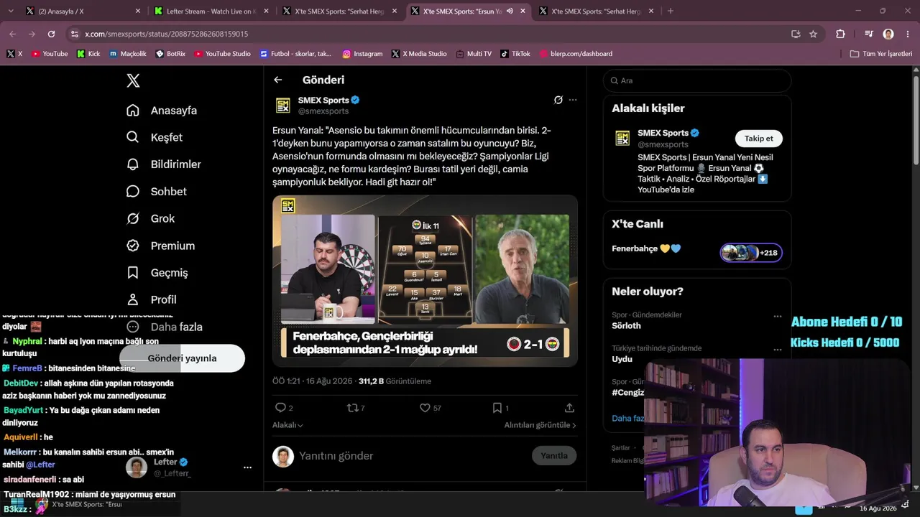Open the Alakalı reply sort dropdown
Screen dimensions: 920x517
pyautogui.click(x=287, y=425)
